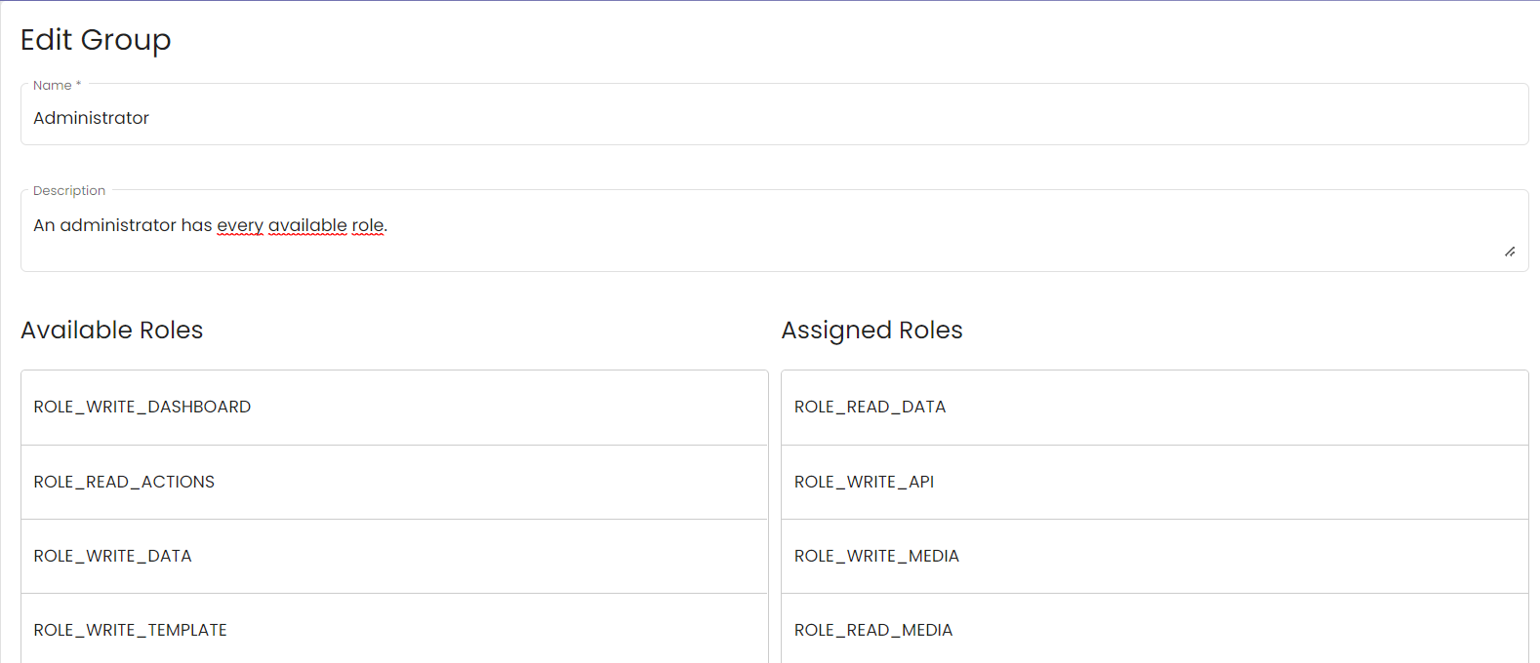Click the Assigned Roles heading
Image resolution: width=1540 pixels, height=663 pixels.
point(871,331)
